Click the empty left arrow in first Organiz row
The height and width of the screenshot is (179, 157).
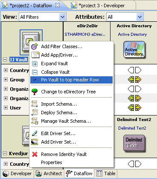(x=131, y=89)
